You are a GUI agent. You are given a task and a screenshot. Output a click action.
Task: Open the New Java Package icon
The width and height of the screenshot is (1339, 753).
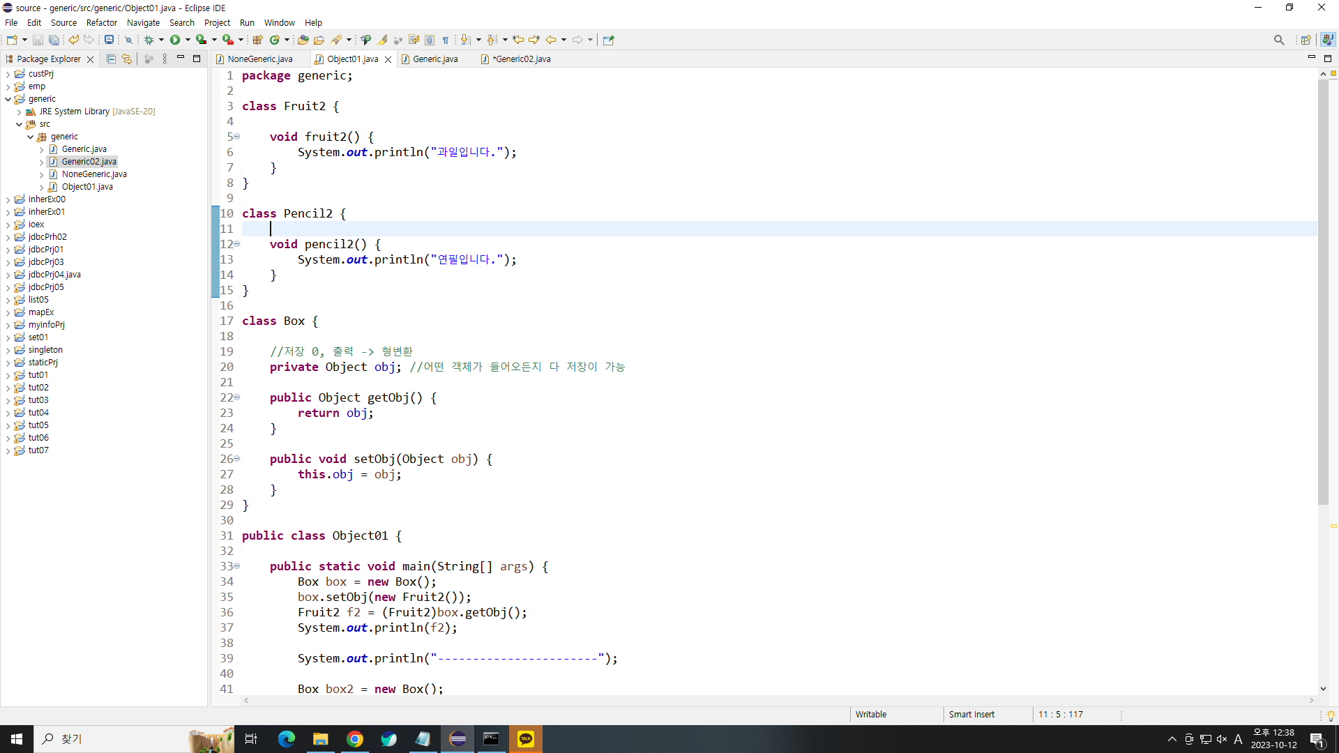click(257, 40)
